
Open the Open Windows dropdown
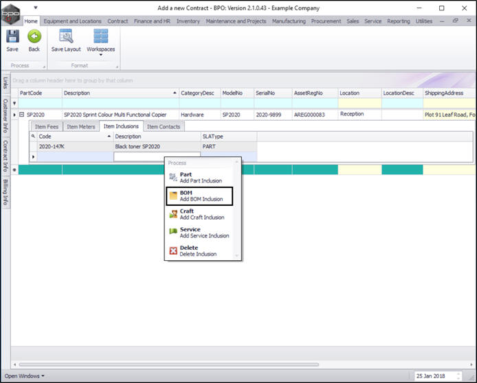point(24,376)
